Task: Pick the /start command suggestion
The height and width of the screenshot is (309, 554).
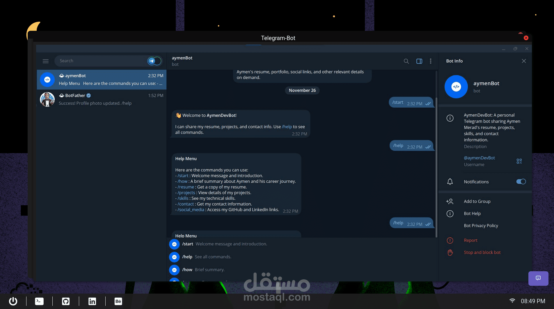Action: pos(303,244)
